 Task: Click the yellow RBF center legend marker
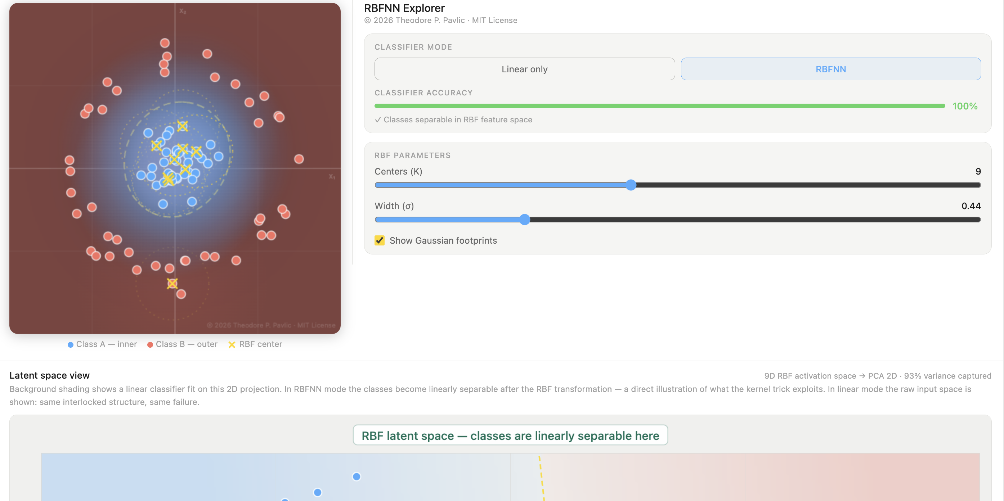(232, 344)
